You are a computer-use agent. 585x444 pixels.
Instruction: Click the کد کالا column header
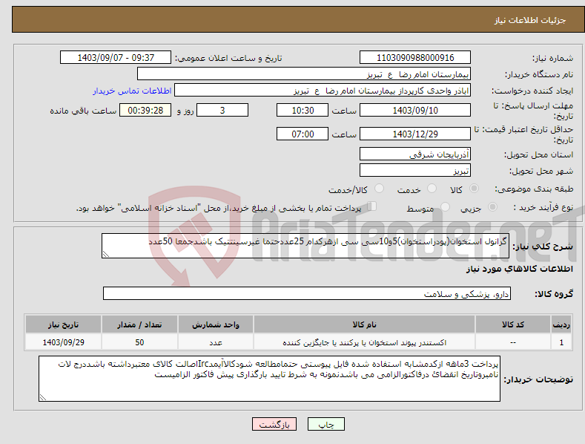[x=513, y=324]
